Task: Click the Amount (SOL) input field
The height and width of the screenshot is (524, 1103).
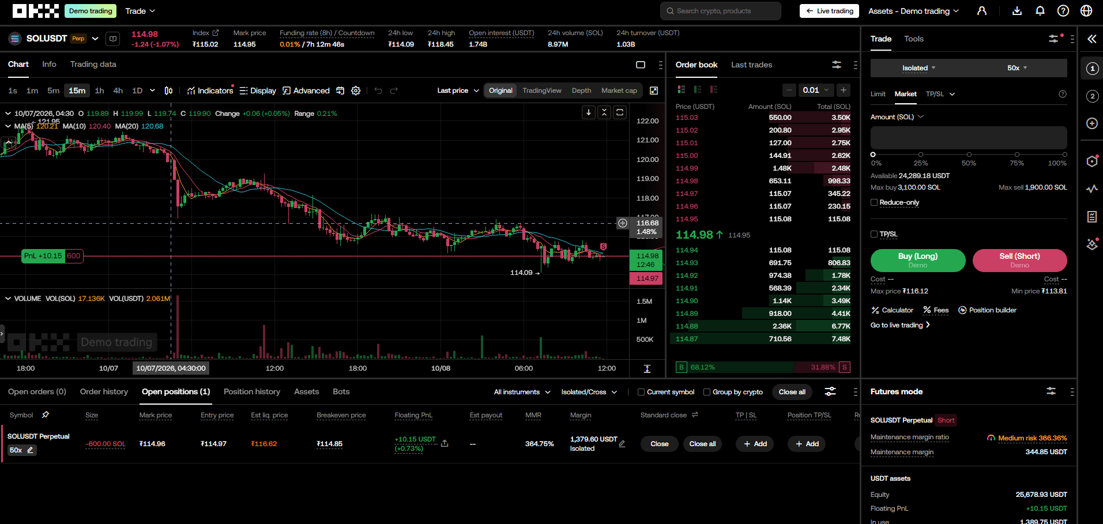Action: coord(969,138)
